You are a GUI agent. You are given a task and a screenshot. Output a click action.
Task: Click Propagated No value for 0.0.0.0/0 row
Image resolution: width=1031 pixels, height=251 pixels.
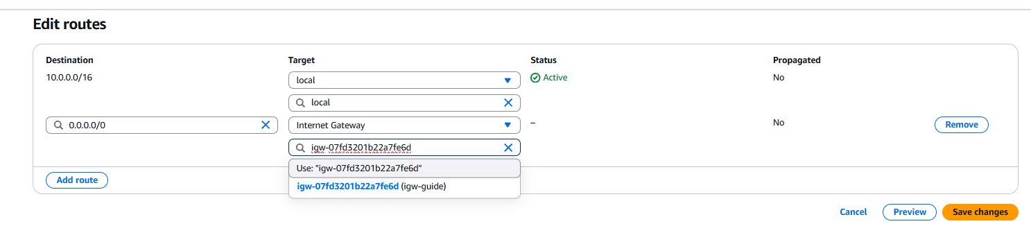pyautogui.click(x=779, y=123)
